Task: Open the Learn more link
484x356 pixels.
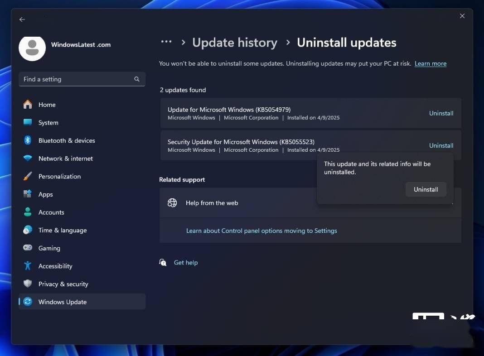Action: 430,63
